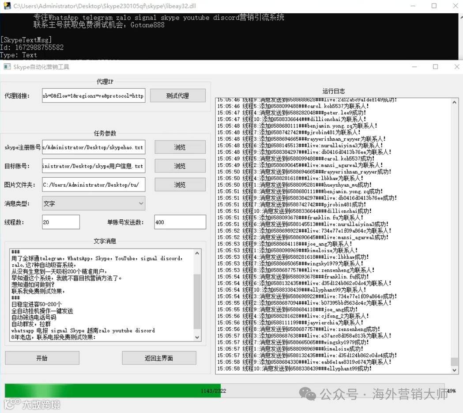The height and width of the screenshot is (413, 463).
Task: Click the 代理IP group label
Action: pyautogui.click(x=105, y=82)
